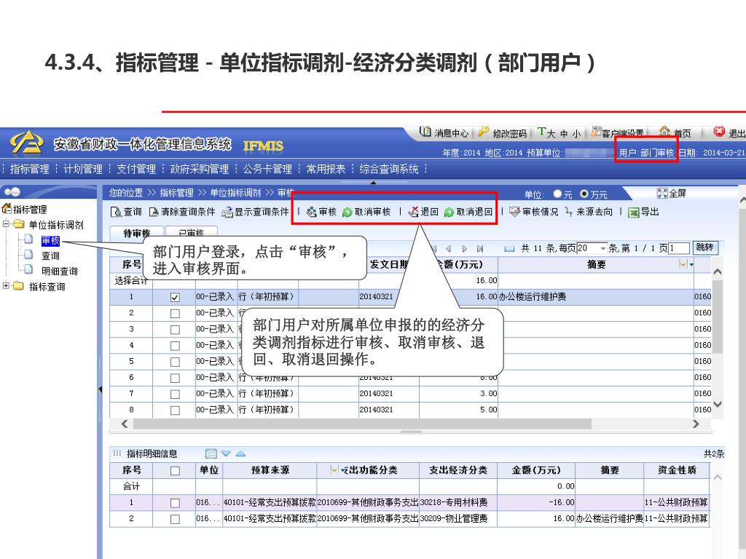
Task: Open the 支付管理 menu
Action: click(136, 169)
